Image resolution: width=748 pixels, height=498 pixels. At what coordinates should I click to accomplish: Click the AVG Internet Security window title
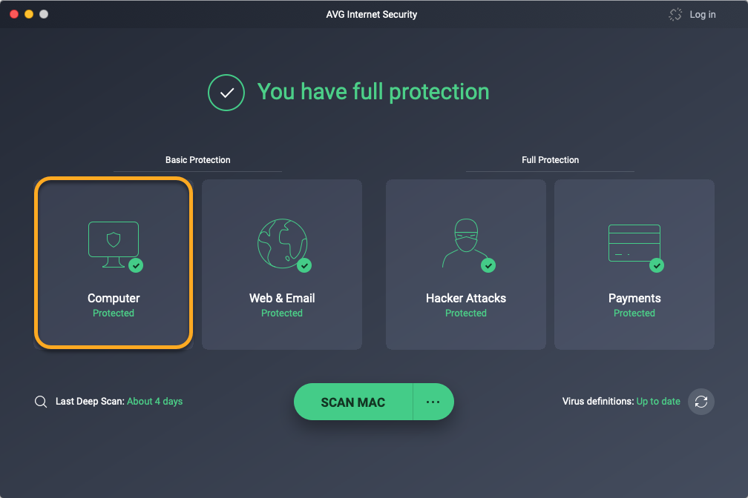[x=372, y=14]
